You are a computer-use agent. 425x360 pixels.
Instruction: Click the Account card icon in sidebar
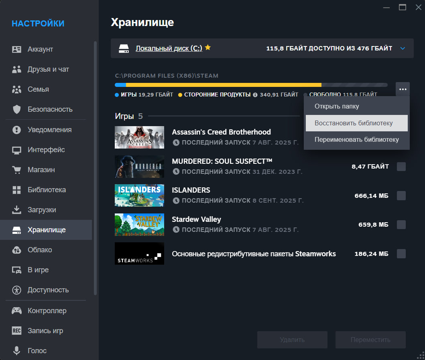click(16, 49)
